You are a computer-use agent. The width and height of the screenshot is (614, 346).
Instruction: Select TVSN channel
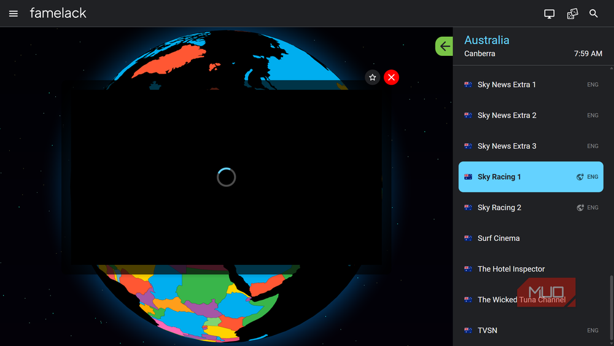coord(530,330)
